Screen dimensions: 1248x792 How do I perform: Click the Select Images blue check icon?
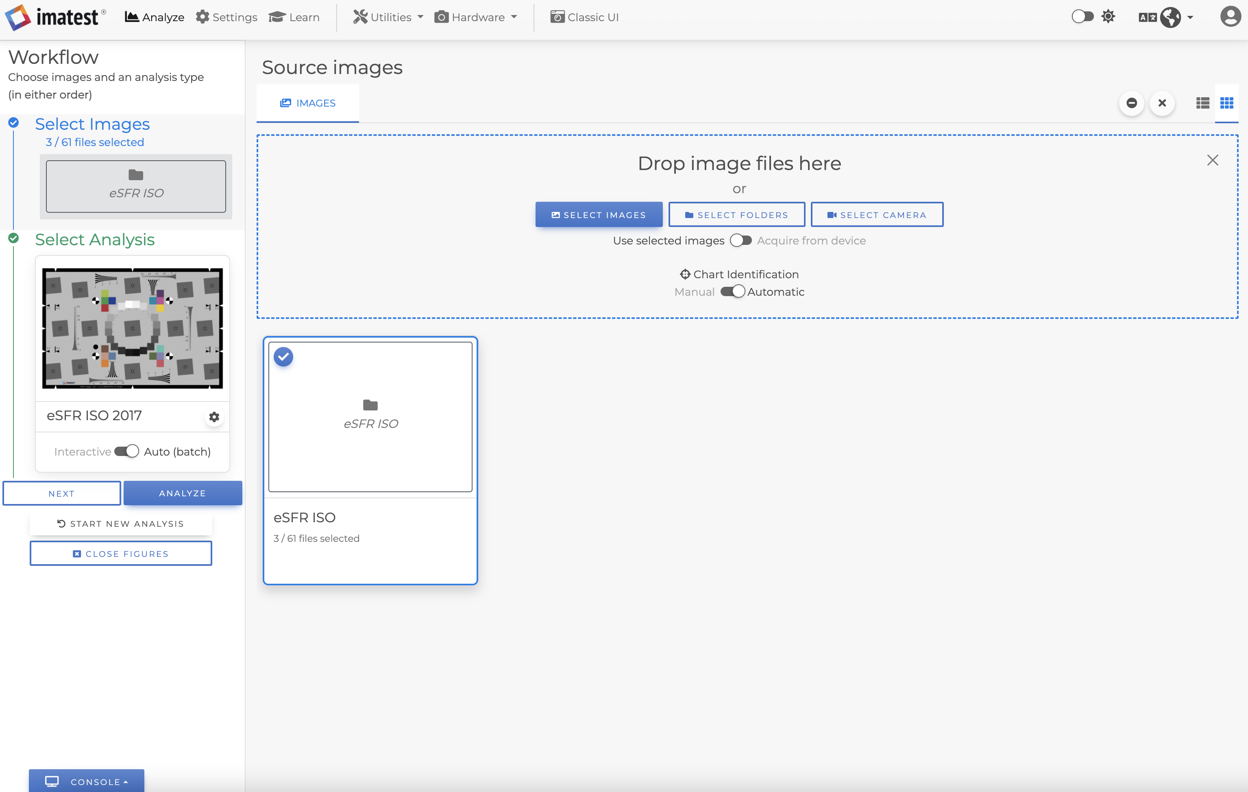(14, 123)
